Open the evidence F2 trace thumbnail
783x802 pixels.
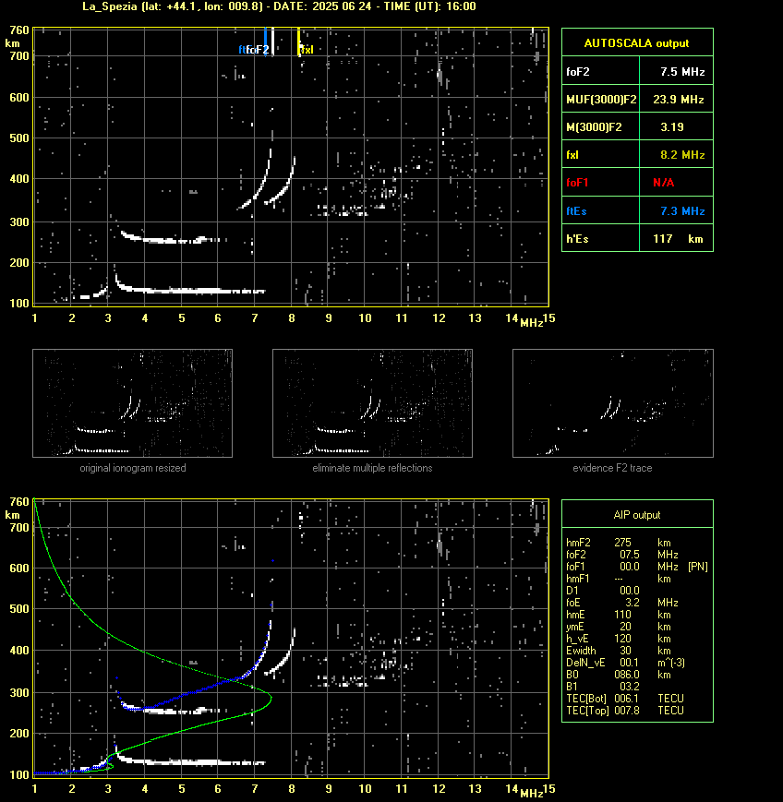point(613,403)
